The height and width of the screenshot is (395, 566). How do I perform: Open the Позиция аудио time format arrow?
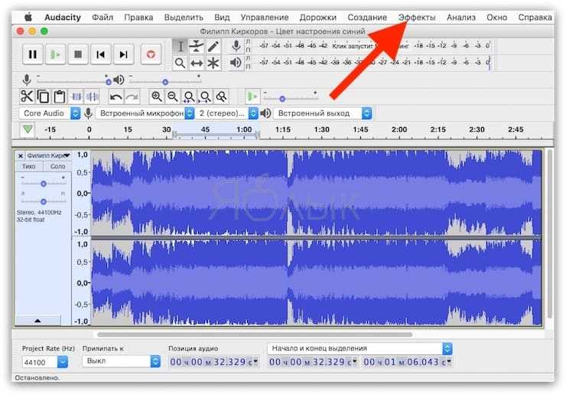(255, 361)
